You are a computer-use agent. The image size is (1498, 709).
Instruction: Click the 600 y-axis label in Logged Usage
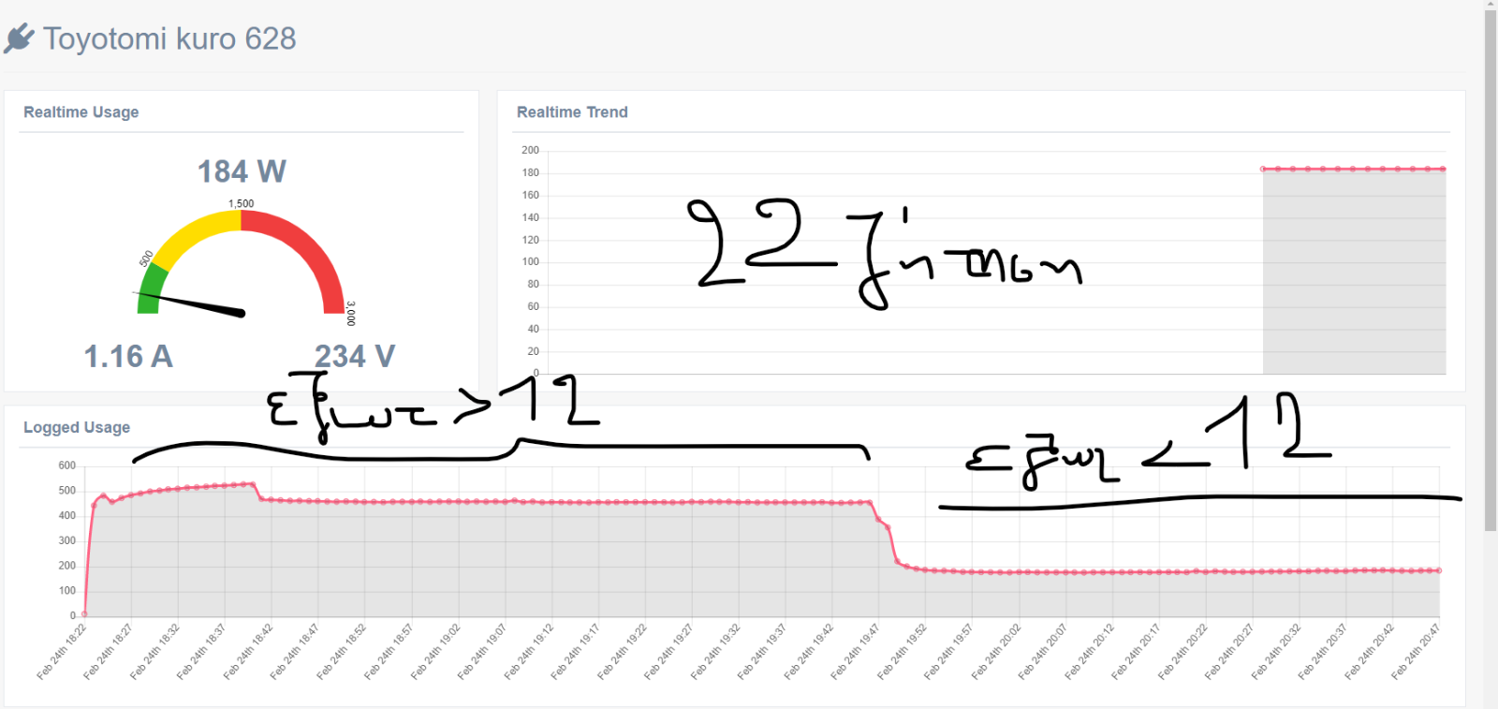[66, 465]
